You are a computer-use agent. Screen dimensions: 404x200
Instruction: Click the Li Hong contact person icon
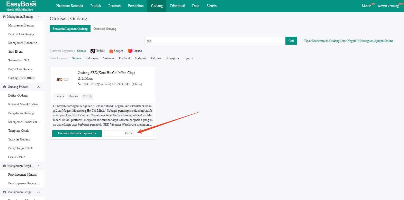pos(79,79)
